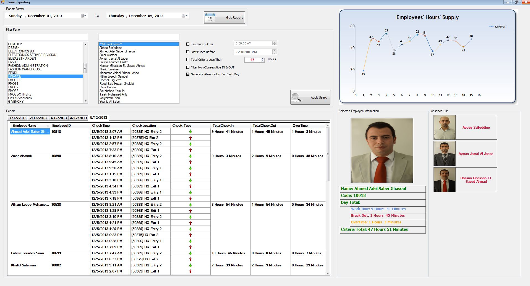Select Rima Haddad in employee list
Image resolution: width=530 pixels, height=286 pixels.
point(108,87)
